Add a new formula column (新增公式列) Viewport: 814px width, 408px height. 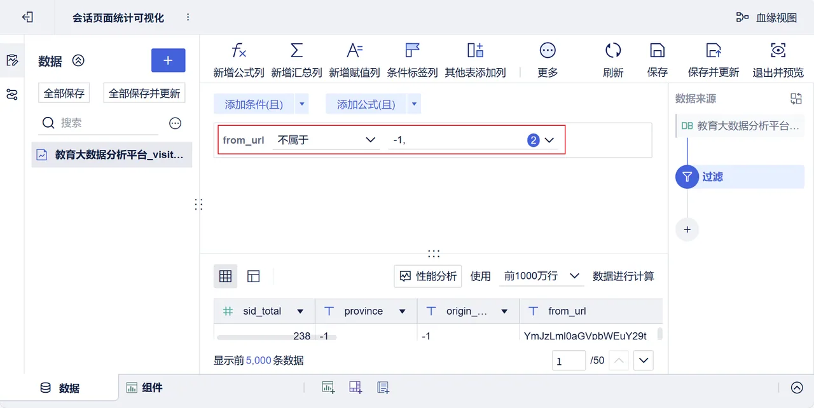[238, 60]
